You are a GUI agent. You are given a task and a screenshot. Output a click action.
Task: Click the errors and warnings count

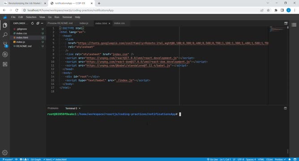point(24,160)
